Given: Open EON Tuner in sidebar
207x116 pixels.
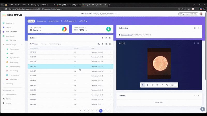Looking at the screenshot, I should (13, 40).
